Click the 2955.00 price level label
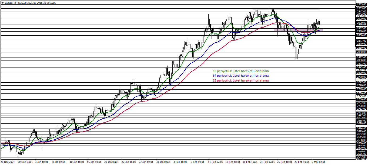This screenshot has width=368, height=165. coord(362,8)
